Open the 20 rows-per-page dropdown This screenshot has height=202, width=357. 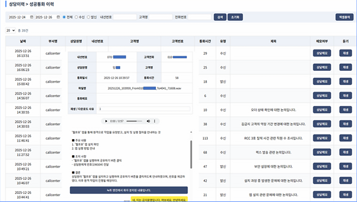click(x=11, y=30)
